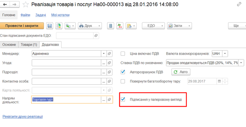Switch to the Основне tab
246x127 pixels.
click(9, 45)
